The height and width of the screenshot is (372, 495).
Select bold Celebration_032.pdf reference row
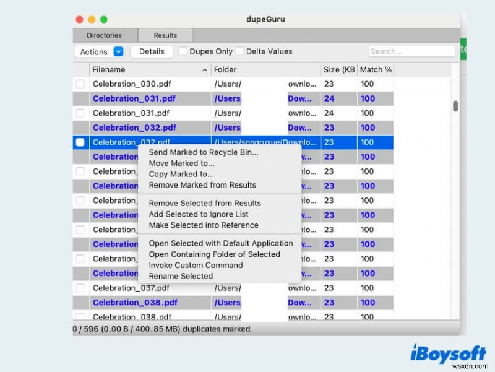tap(233, 128)
